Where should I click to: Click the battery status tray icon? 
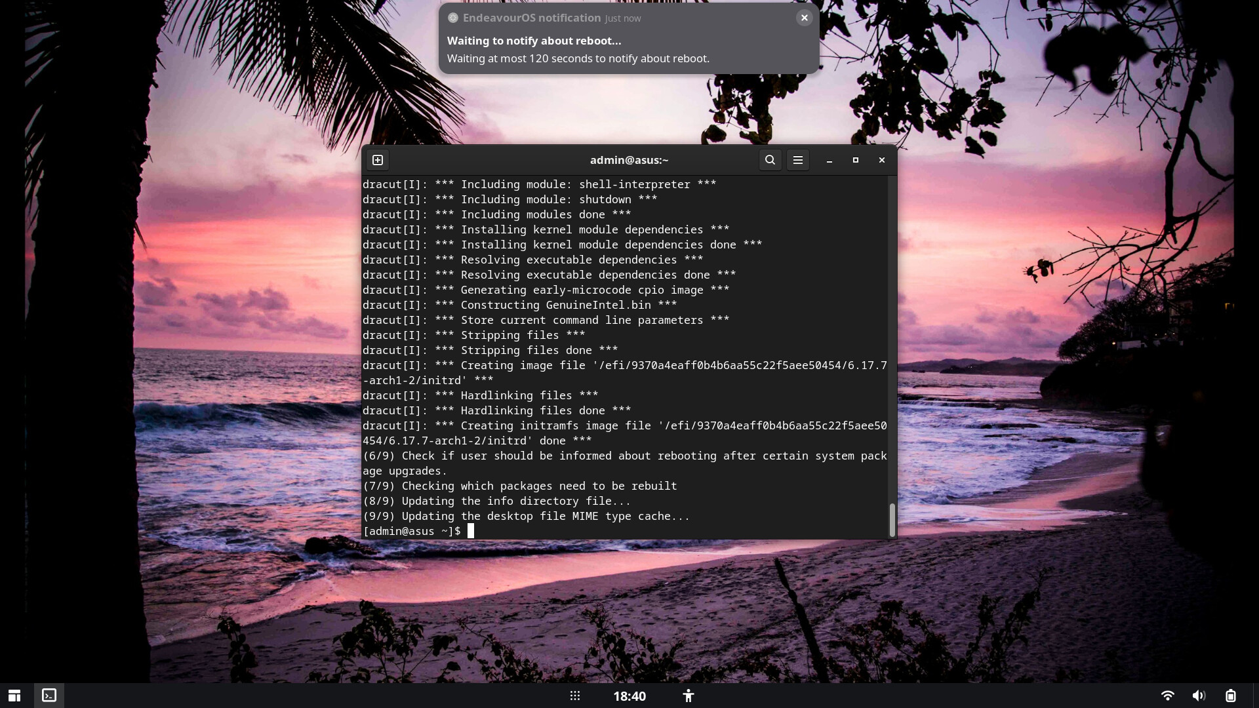point(1231,696)
